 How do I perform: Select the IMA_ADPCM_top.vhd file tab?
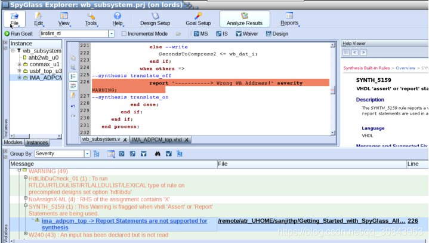tap(156, 140)
